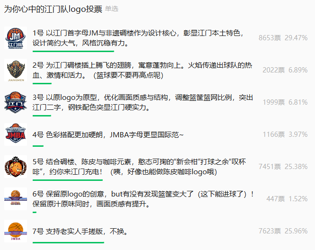
Task: Click the 8653票 29.47% result
Action: coord(283,38)
